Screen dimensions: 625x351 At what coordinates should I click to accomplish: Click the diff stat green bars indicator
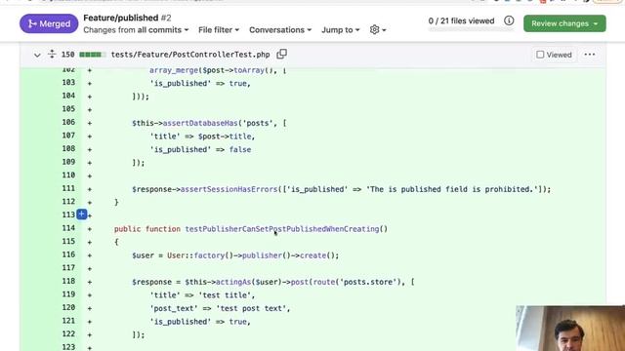(93, 55)
